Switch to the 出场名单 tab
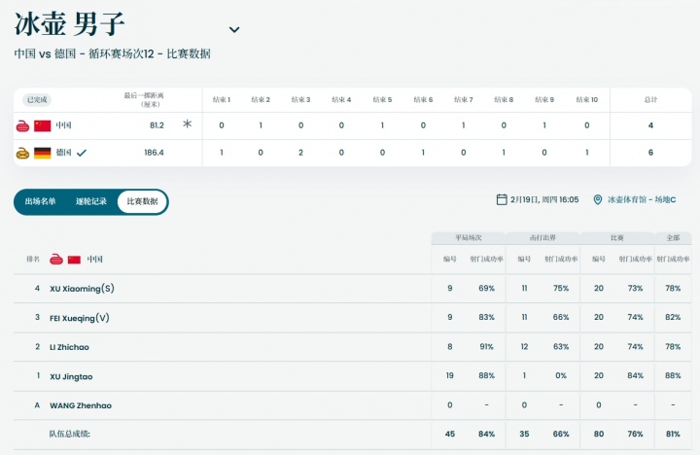Viewport: 700px width, 455px height. [40, 201]
